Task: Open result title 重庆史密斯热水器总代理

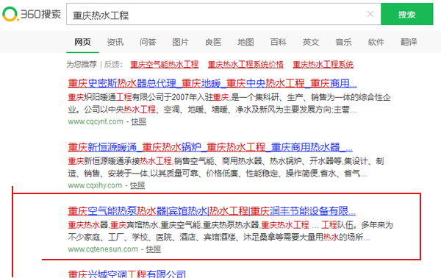Action: pyautogui.click(x=212, y=83)
